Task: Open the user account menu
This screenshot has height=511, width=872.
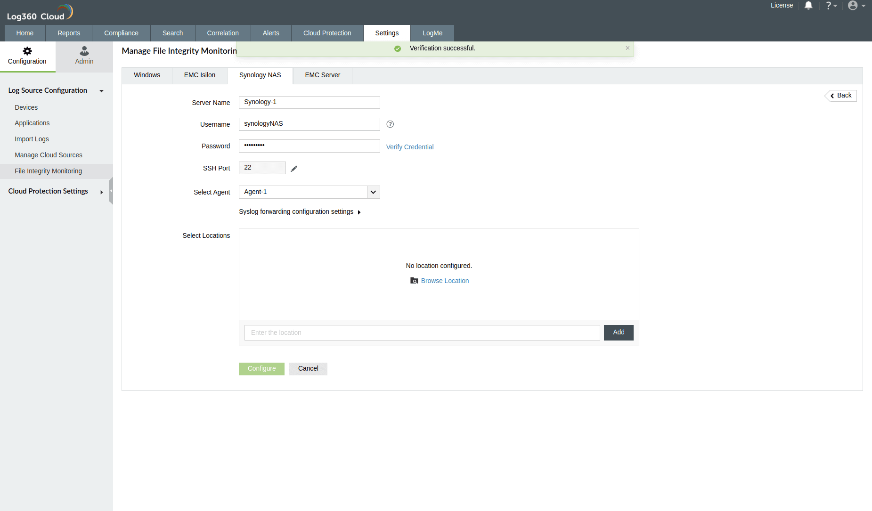Action: tap(856, 6)
